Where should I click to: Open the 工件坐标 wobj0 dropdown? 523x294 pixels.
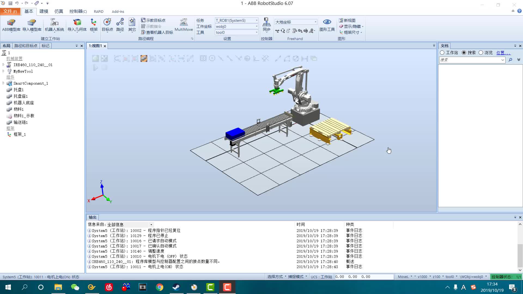tap(236, 26)
